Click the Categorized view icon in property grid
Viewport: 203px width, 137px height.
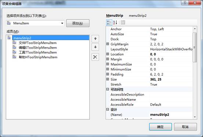tap(109, 23)
